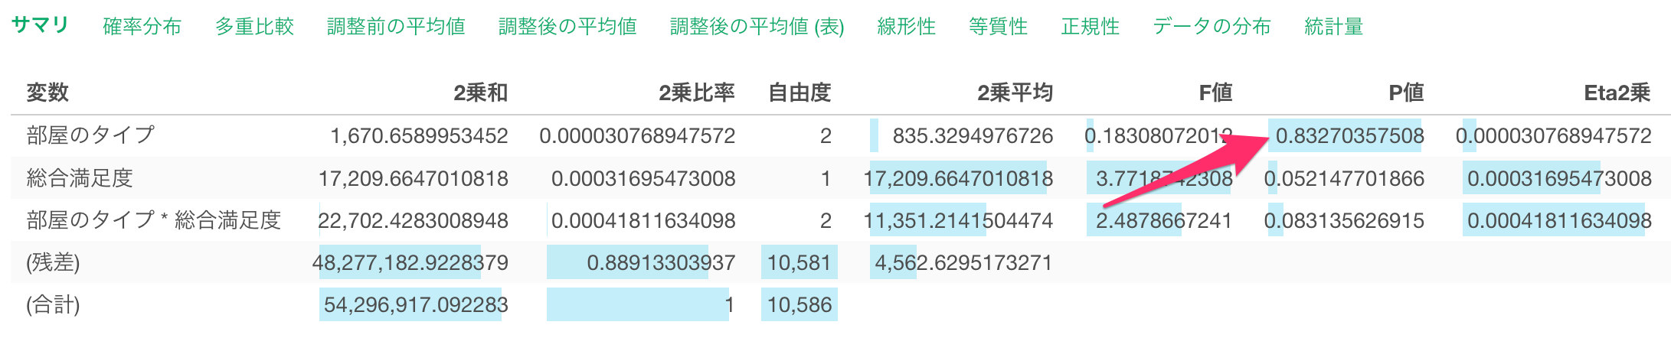Click the 自由度 column header

click(x=800, y=93)
